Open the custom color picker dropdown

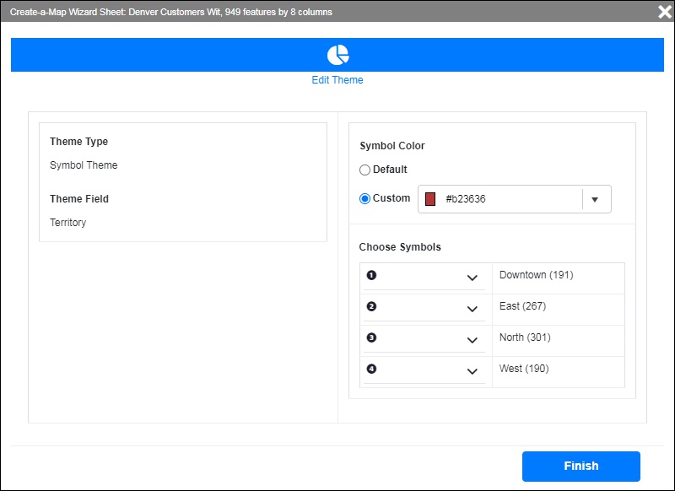click(x=595, y=199)
